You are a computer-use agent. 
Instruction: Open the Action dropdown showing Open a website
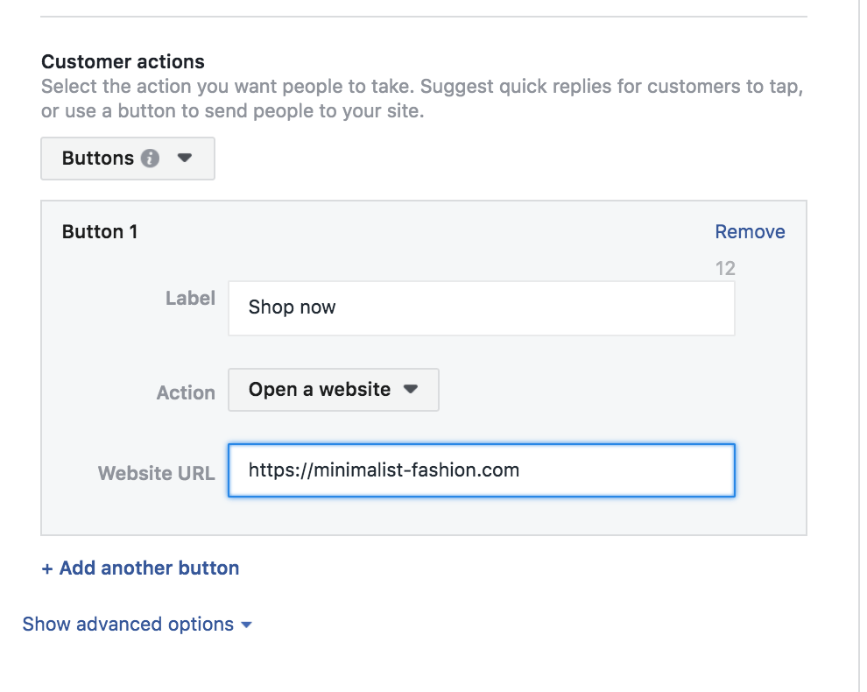click(333, 390)
